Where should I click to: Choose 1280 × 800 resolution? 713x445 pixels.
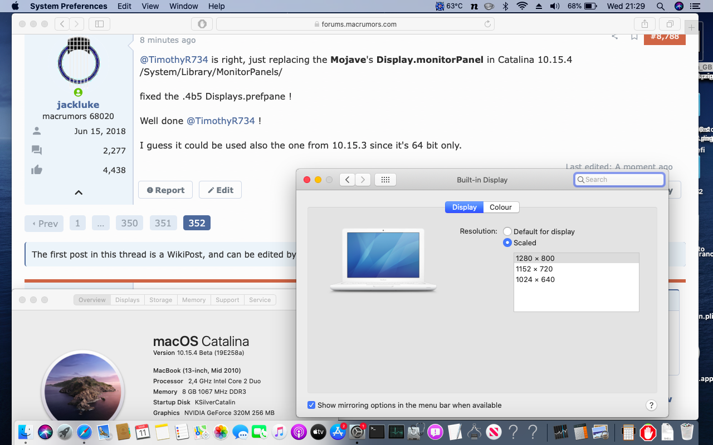click(x=577, y=258)
